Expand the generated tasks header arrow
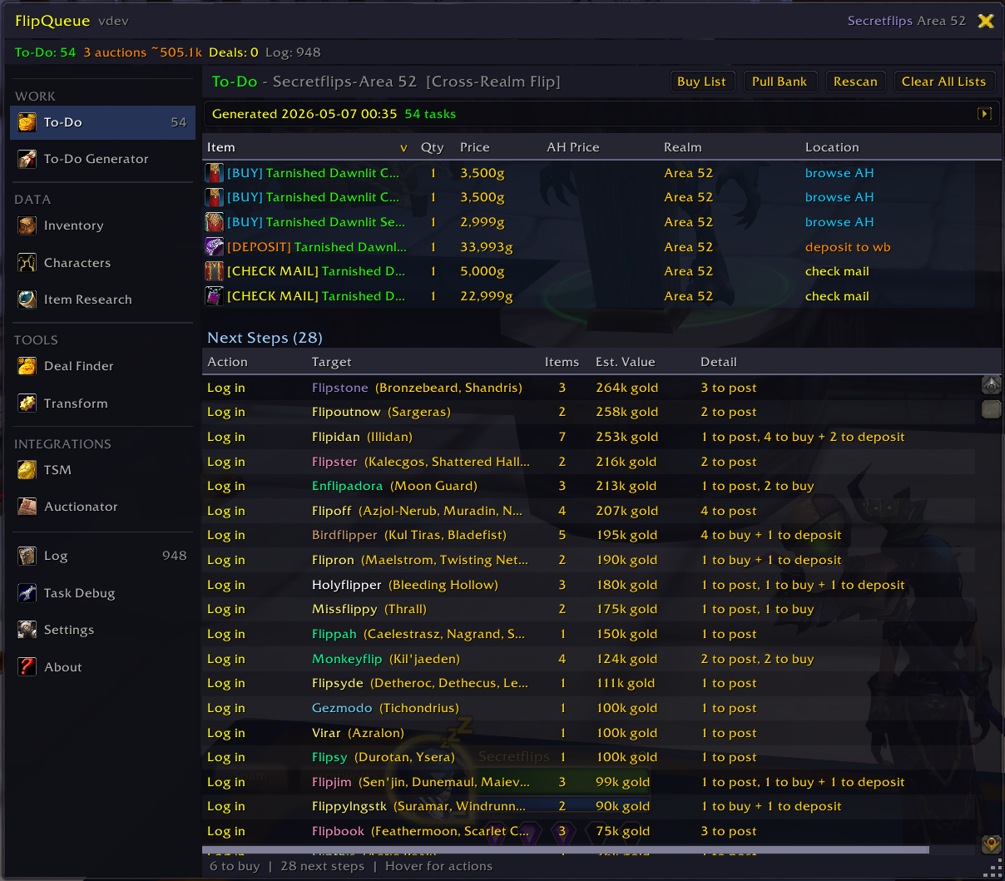The image size is (1005, 881). point(985,114)
